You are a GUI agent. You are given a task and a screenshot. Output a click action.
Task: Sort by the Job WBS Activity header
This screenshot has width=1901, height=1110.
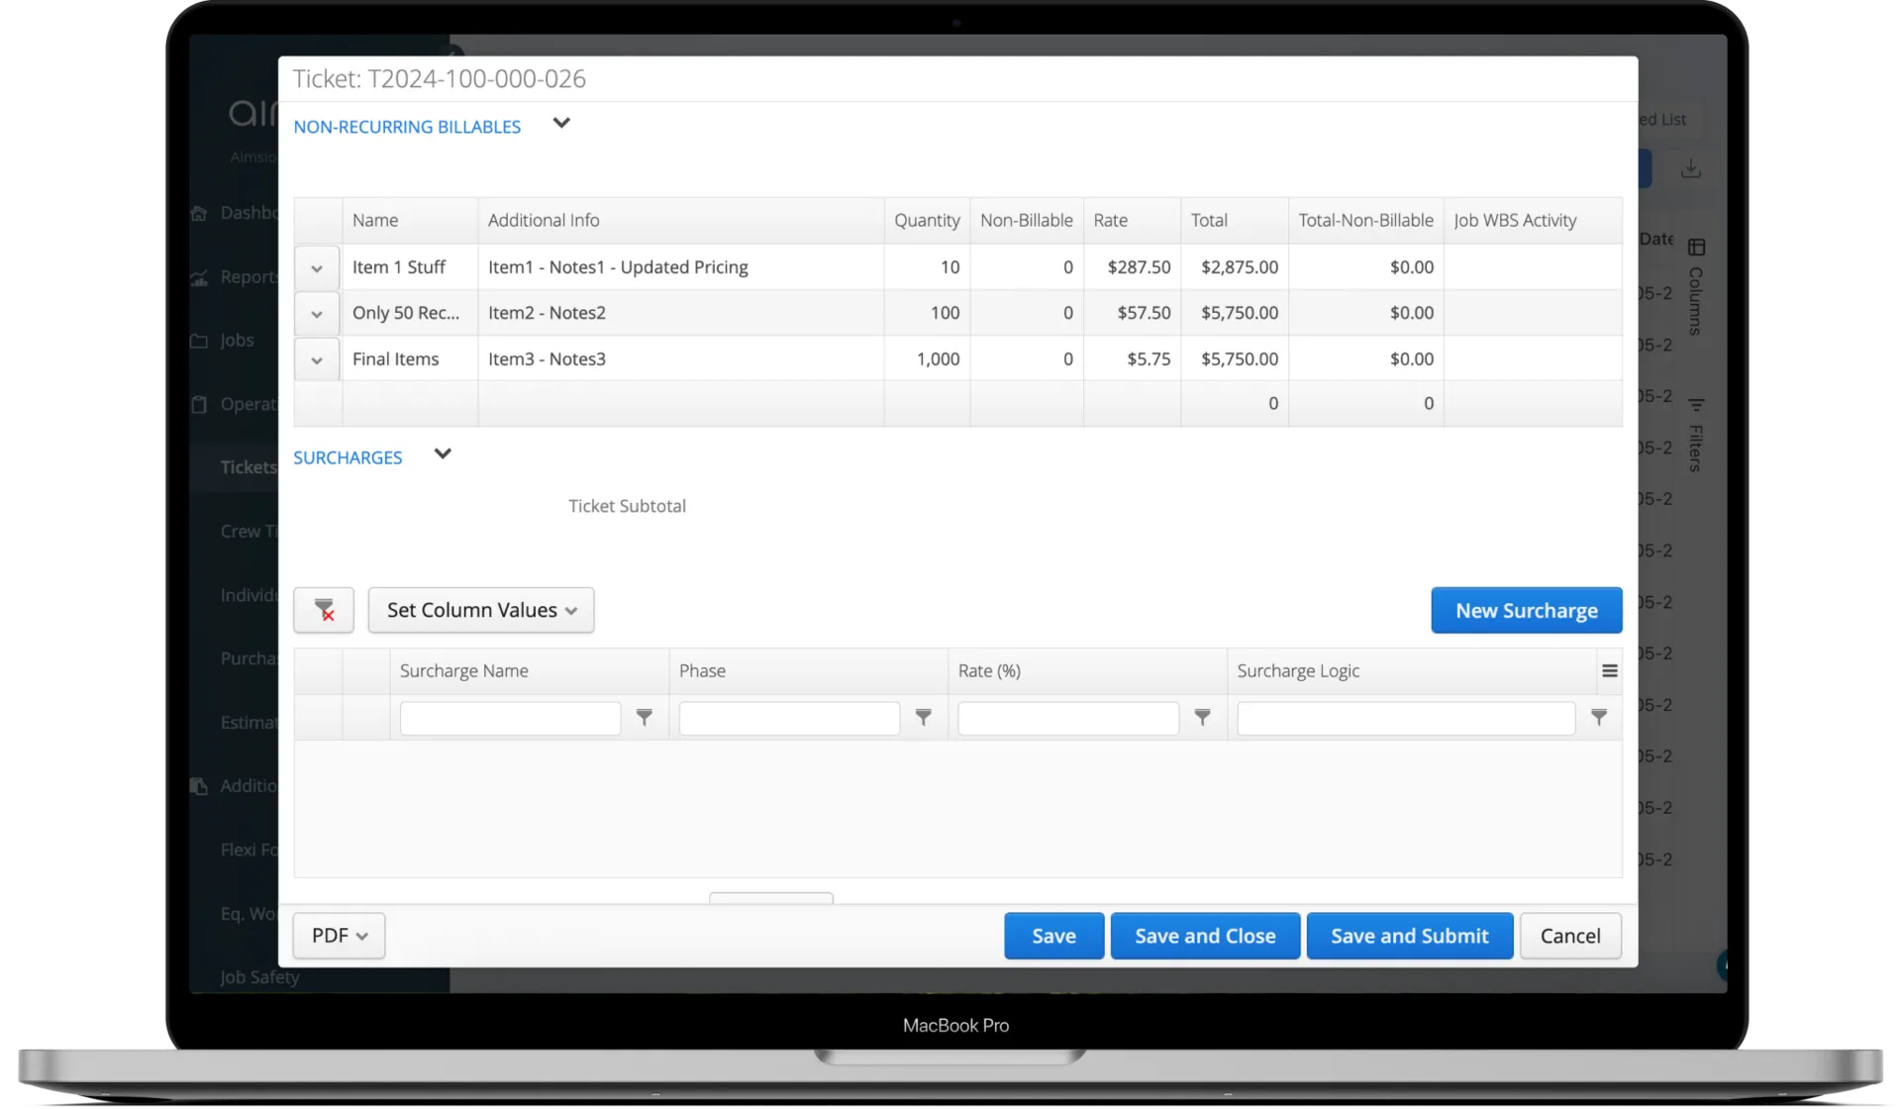click(1533, 221)
